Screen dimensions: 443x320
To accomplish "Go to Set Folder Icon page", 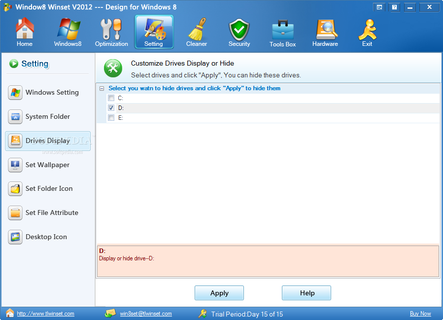I will pyautogui.click(x=48, y=188).
